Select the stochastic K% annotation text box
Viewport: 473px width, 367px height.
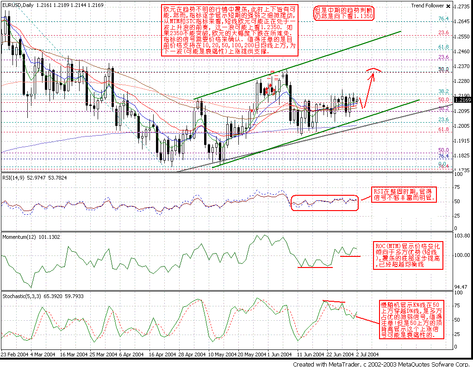click(x=412, y=320)
